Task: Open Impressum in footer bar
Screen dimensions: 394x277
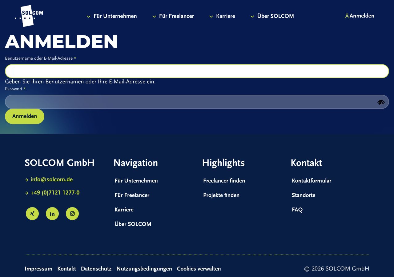Action: click(38, 269)
